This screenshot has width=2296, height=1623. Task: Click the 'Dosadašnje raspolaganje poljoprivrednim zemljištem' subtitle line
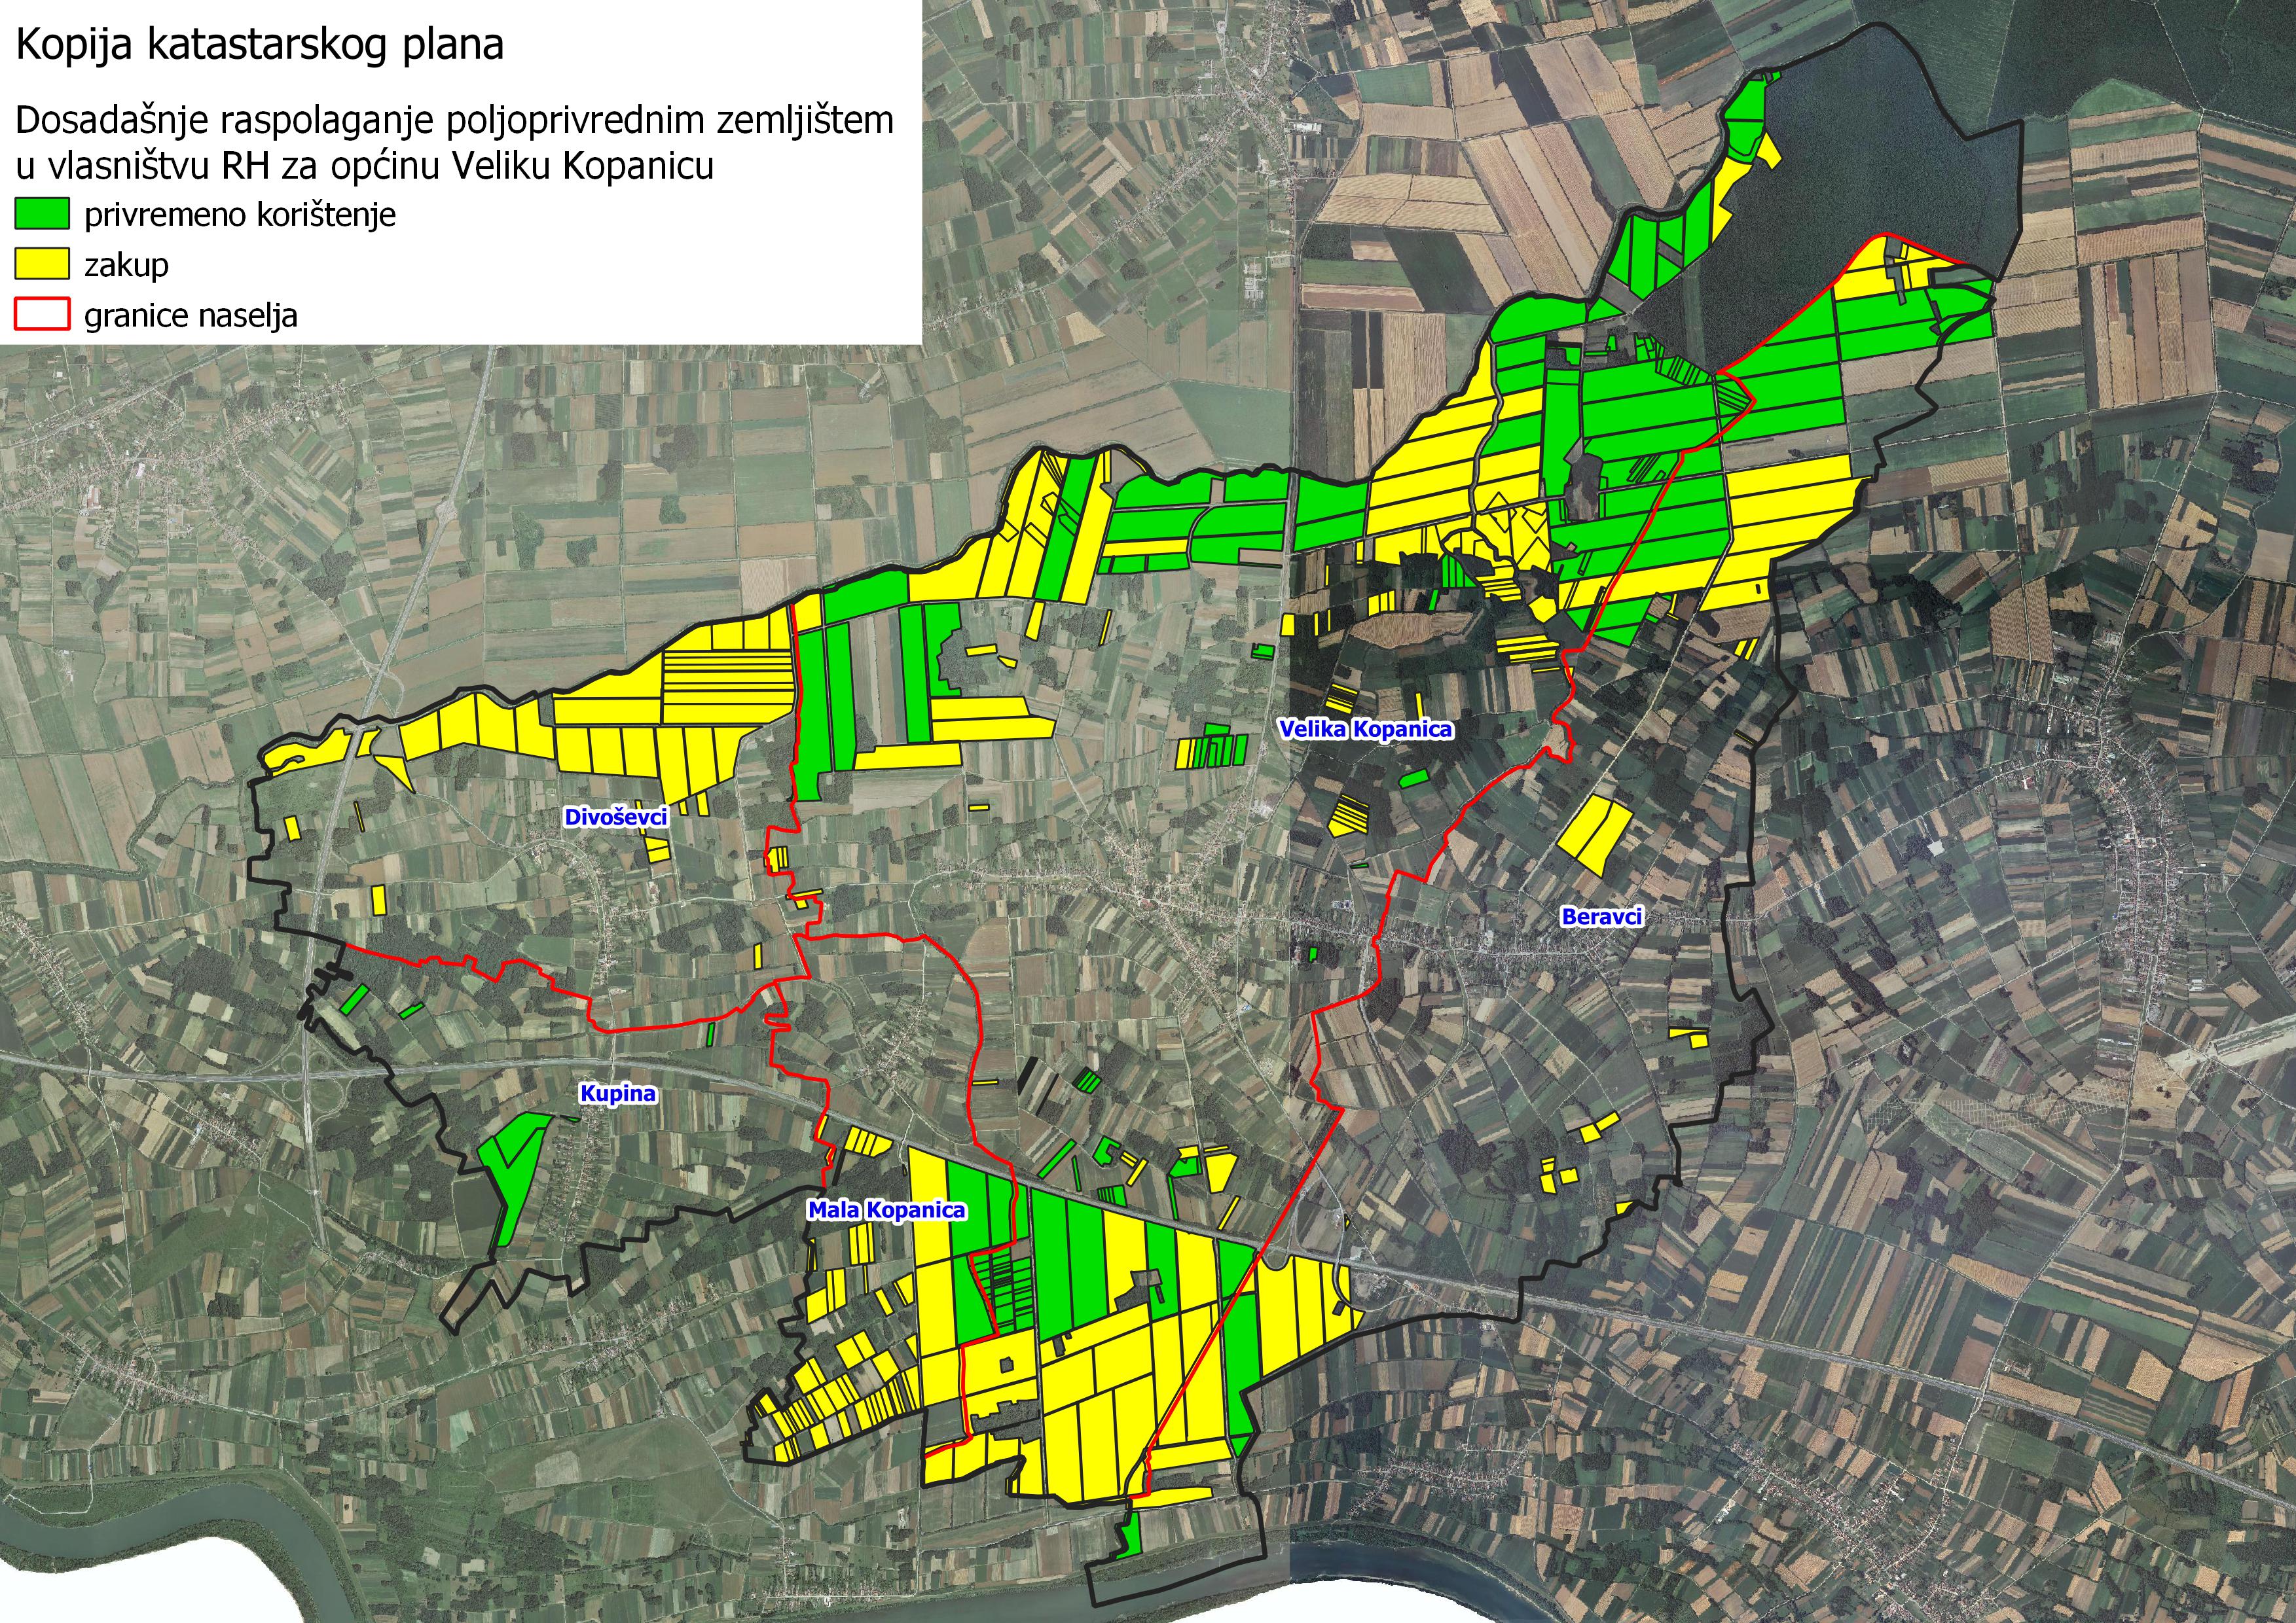(454, 122)
